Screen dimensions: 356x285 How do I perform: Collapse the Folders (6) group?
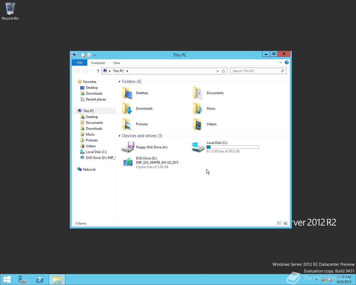pyautogui.click(x=119, y=82)
